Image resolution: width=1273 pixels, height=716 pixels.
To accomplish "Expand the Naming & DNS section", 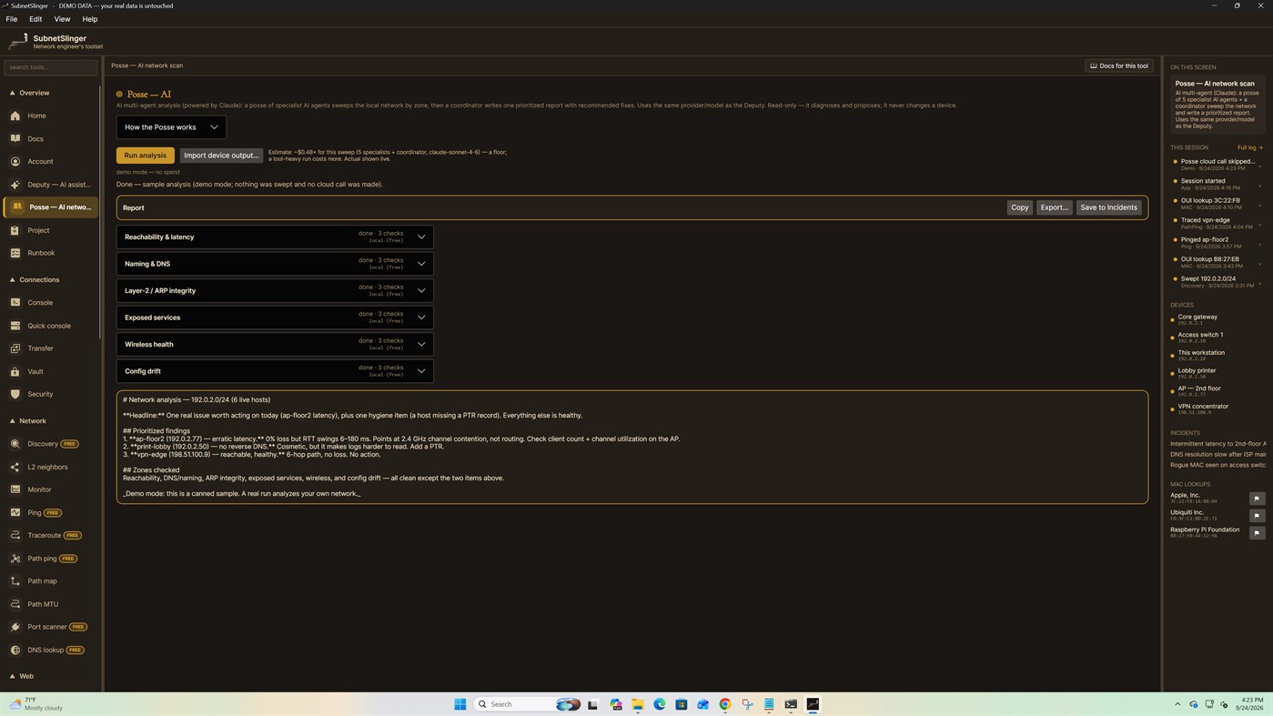I will 275,264.
